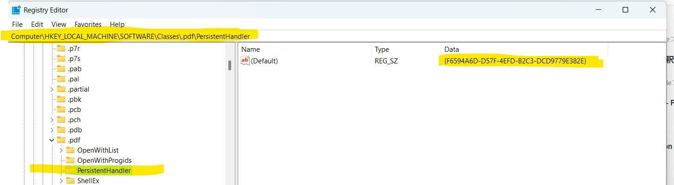Click the ShellEx folder icon
Image resolution: width=674 pixels, height=185 pixels.
click(x=70, y=181)
